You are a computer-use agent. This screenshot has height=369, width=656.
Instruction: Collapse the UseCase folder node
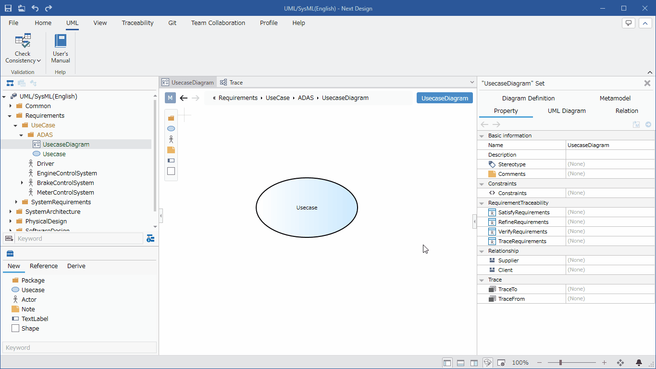point(15,125)
